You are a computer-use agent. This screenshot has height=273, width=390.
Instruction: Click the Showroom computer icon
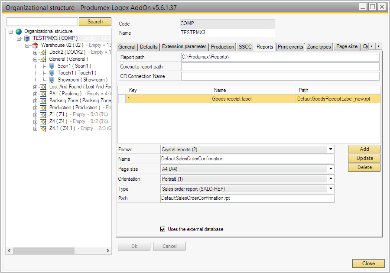click(x=52, y=80)
